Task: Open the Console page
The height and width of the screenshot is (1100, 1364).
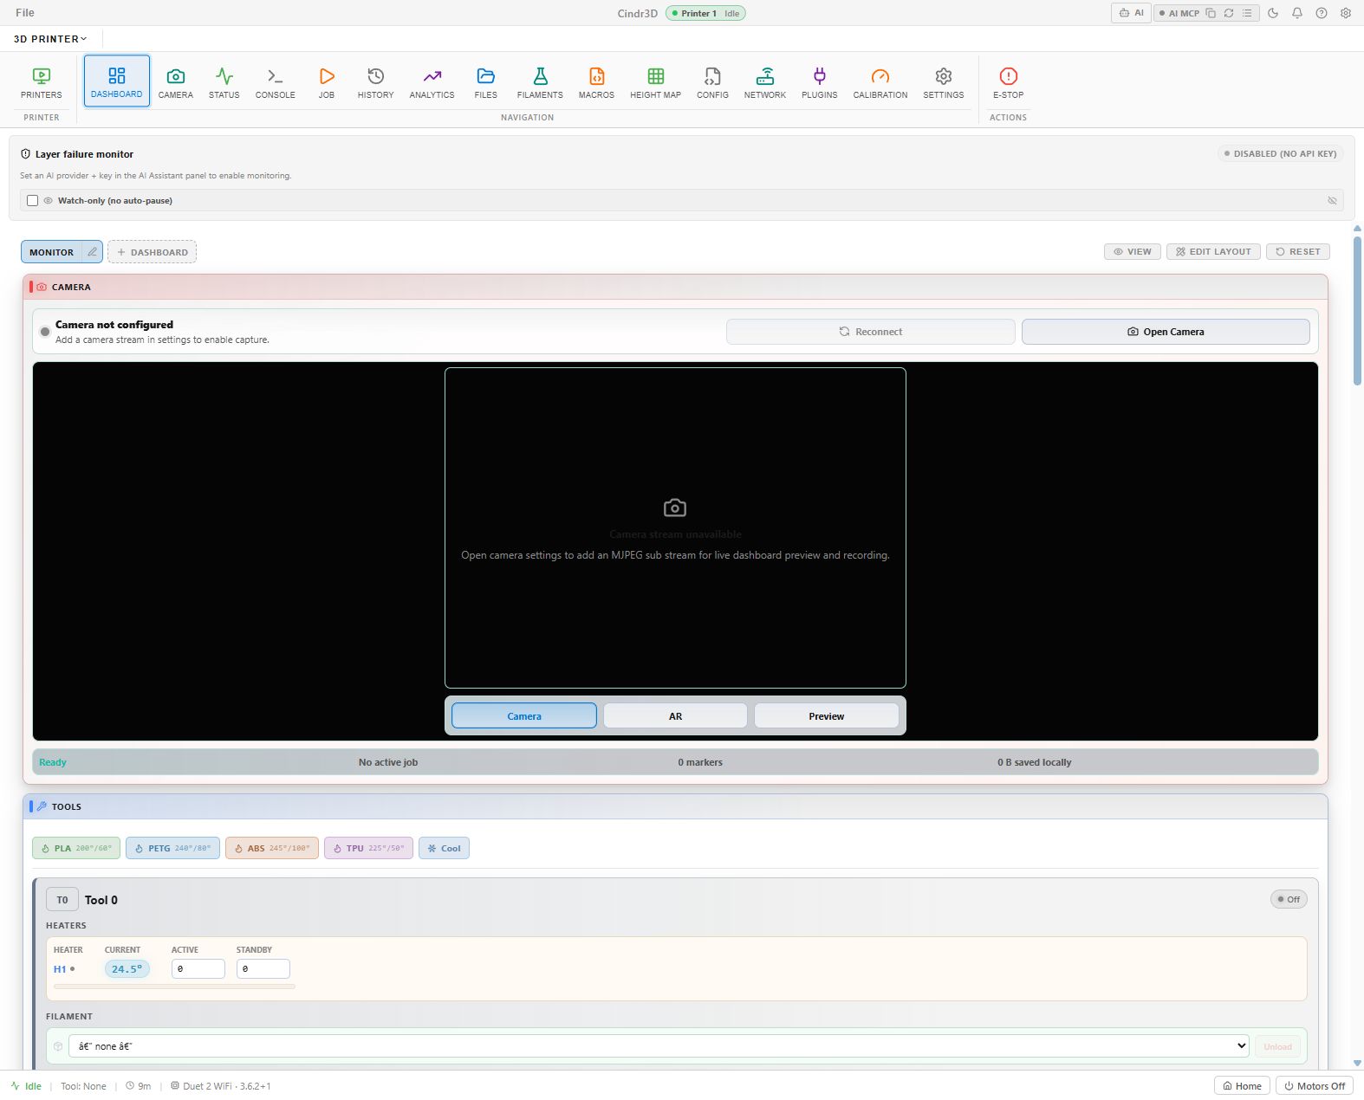Action: click(x=276, y=81)
